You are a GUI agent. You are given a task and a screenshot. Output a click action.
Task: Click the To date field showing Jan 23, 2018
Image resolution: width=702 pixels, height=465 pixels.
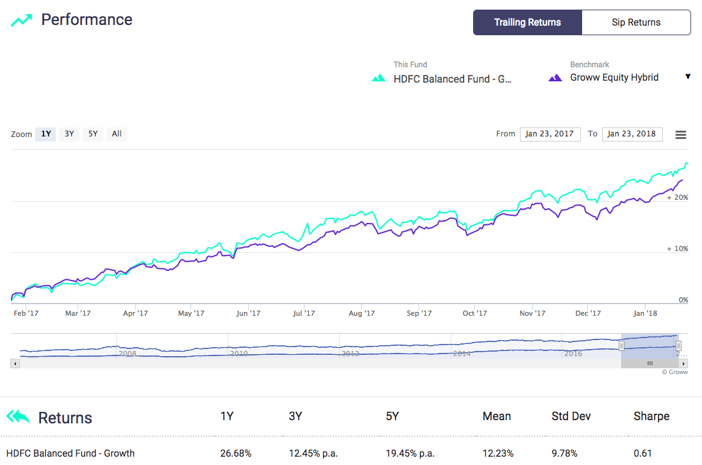[632, 134]
